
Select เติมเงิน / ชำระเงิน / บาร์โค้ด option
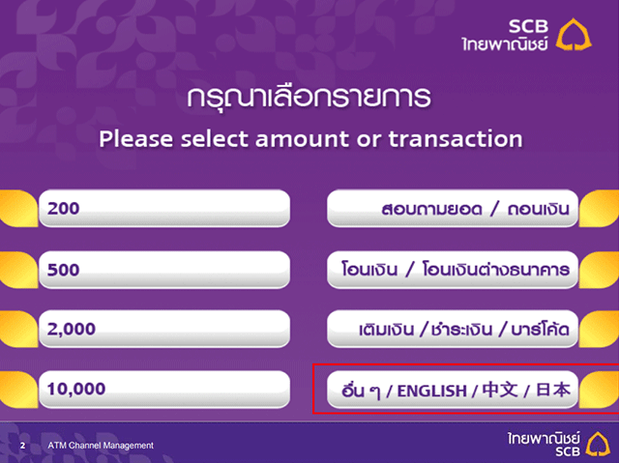tap(453, 329)
